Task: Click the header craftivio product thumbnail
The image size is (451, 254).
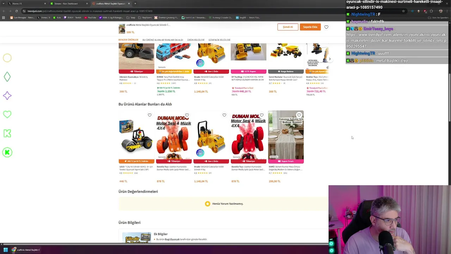Action: coord(122,29)
